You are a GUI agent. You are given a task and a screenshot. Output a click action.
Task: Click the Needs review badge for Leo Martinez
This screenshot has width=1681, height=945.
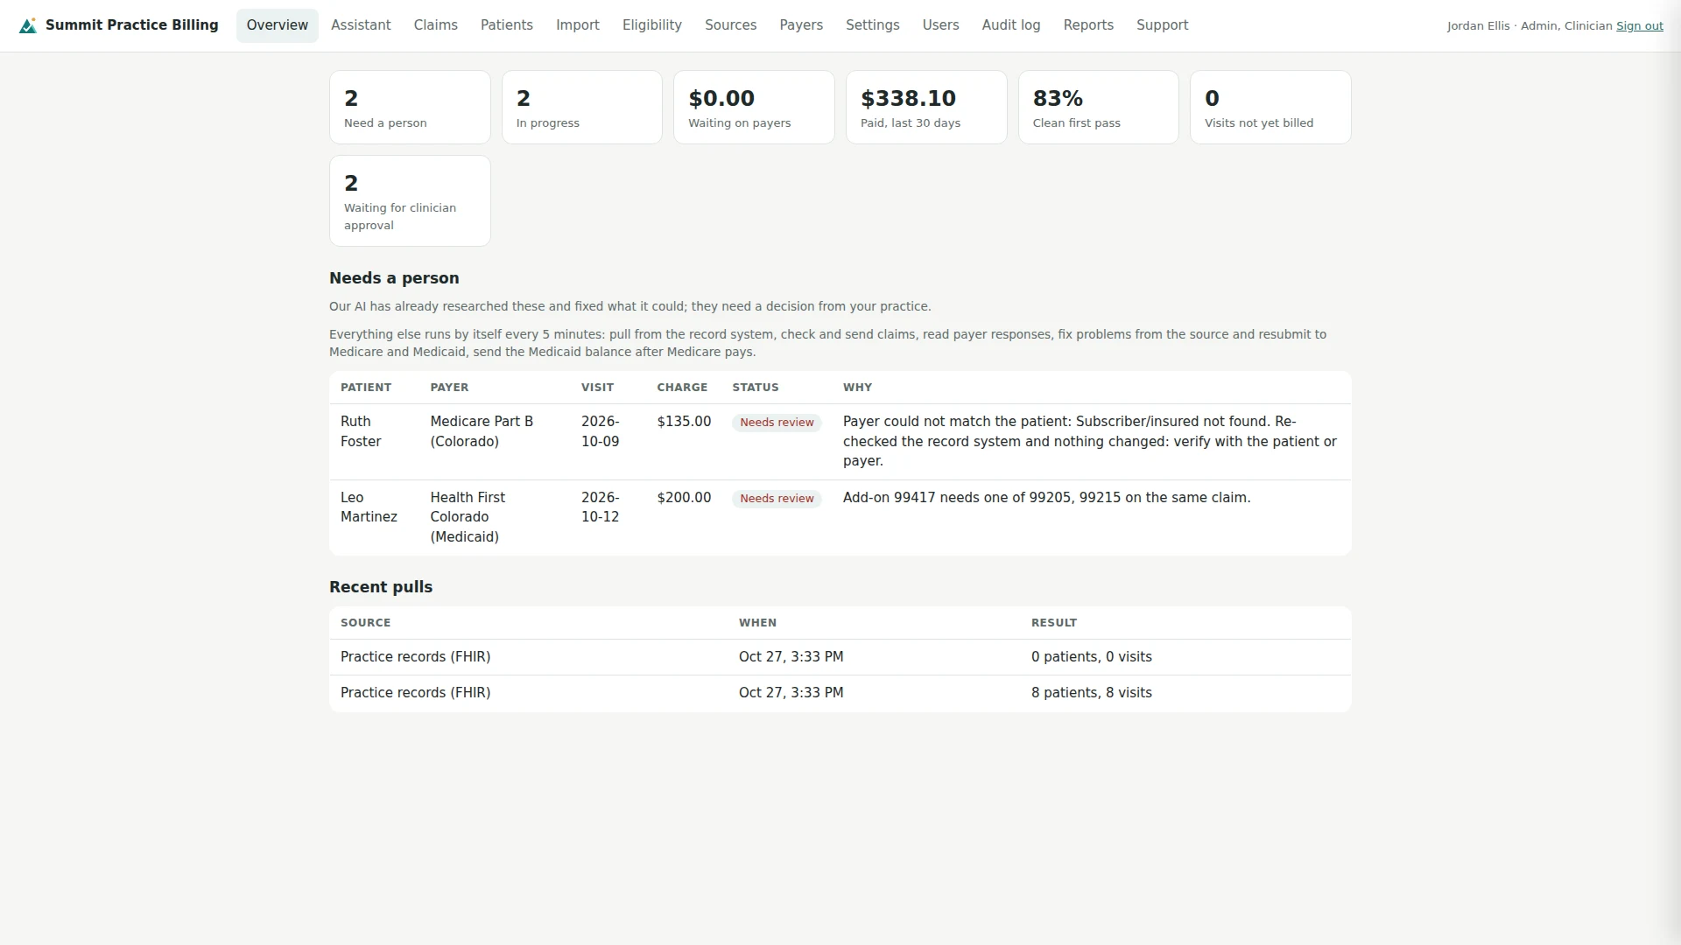777,499
